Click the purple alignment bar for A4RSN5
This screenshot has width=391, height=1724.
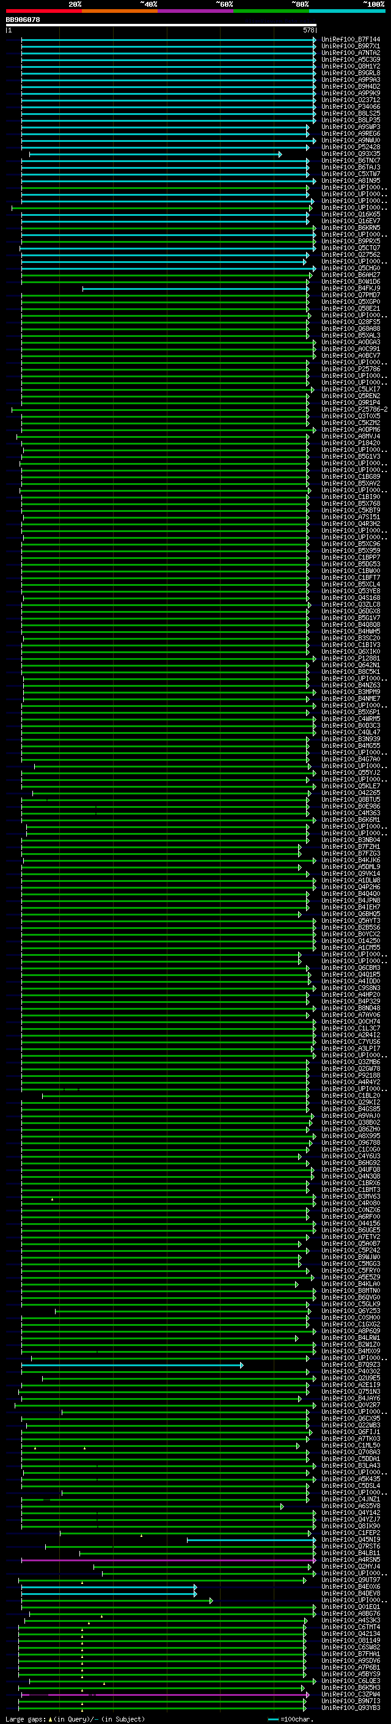click(x=168, y=1560)
